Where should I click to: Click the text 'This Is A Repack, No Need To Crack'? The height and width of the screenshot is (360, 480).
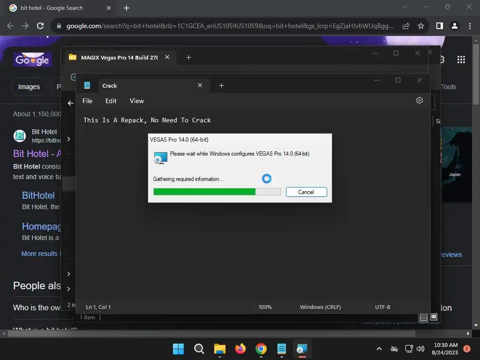pyautogui.click(x=147, y=120)
